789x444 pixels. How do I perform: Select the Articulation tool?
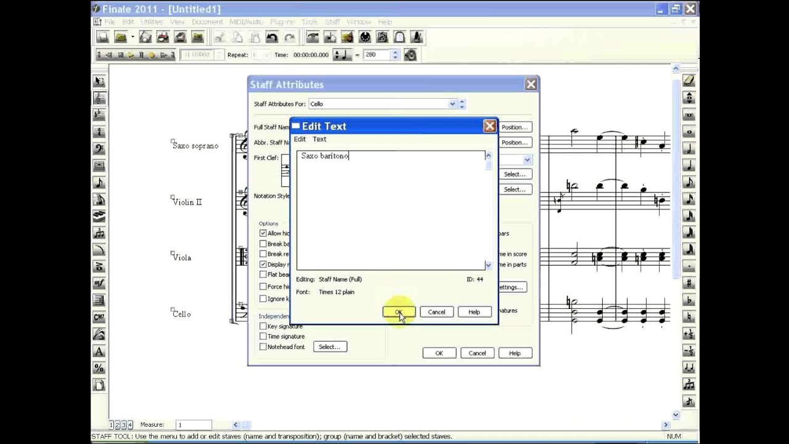click(x=99, y=267)
